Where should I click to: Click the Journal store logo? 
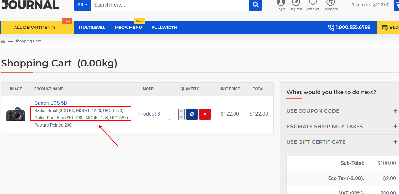30,4
